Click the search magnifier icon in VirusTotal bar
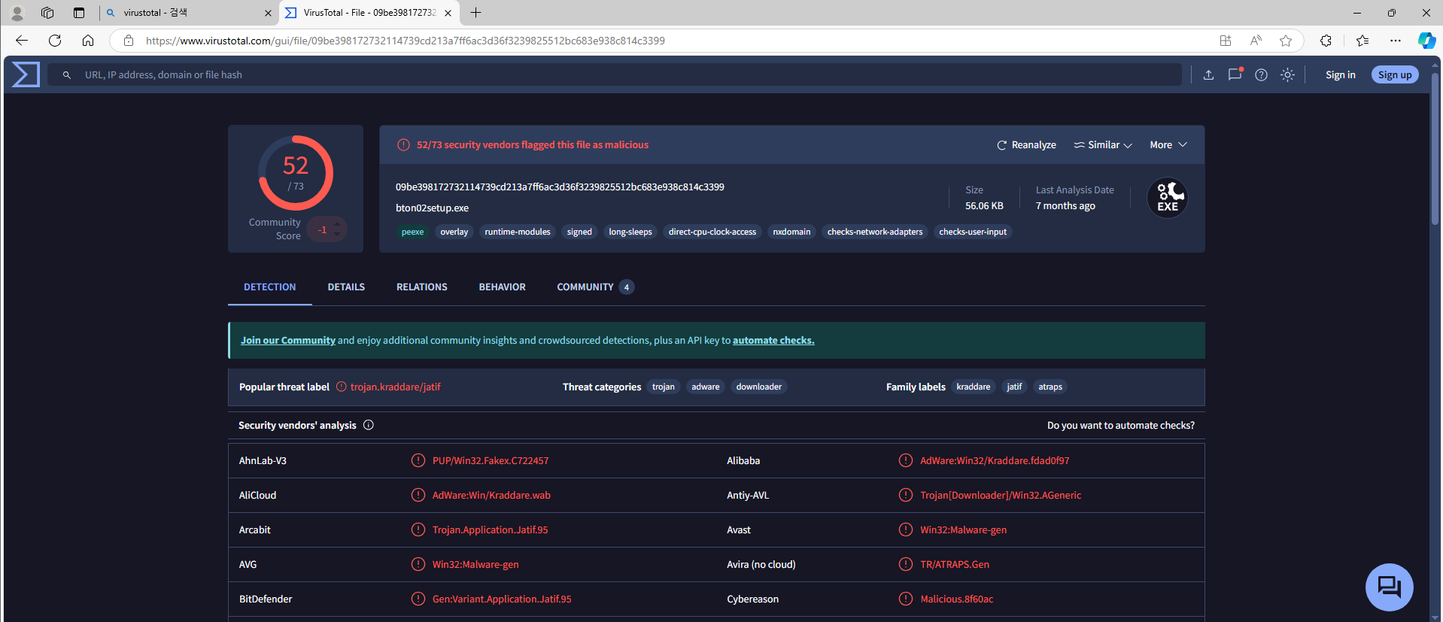The image size is (1443, 622). coord(67,75)
